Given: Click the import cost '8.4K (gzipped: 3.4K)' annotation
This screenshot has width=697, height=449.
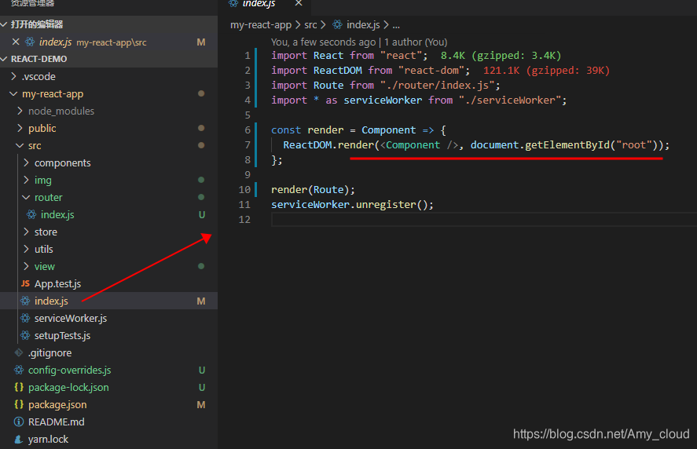Looking at the screenshot, I should pyautogui.click(x=501, y=56).
